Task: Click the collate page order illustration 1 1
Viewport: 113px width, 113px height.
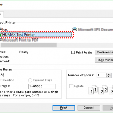Action: [x=93, y=89]
